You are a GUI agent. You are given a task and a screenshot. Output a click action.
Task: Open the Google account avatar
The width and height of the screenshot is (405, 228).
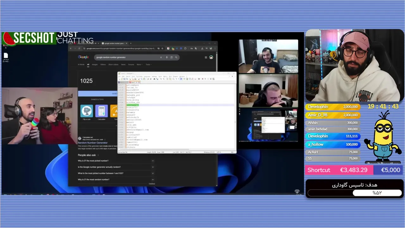pos(211,57)
